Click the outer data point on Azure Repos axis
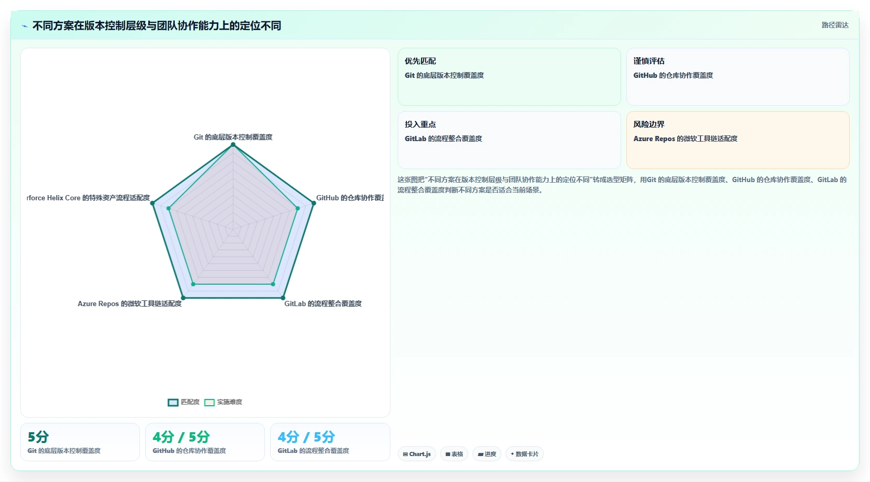This screenshot has width=870, height=482. [183, 298]
